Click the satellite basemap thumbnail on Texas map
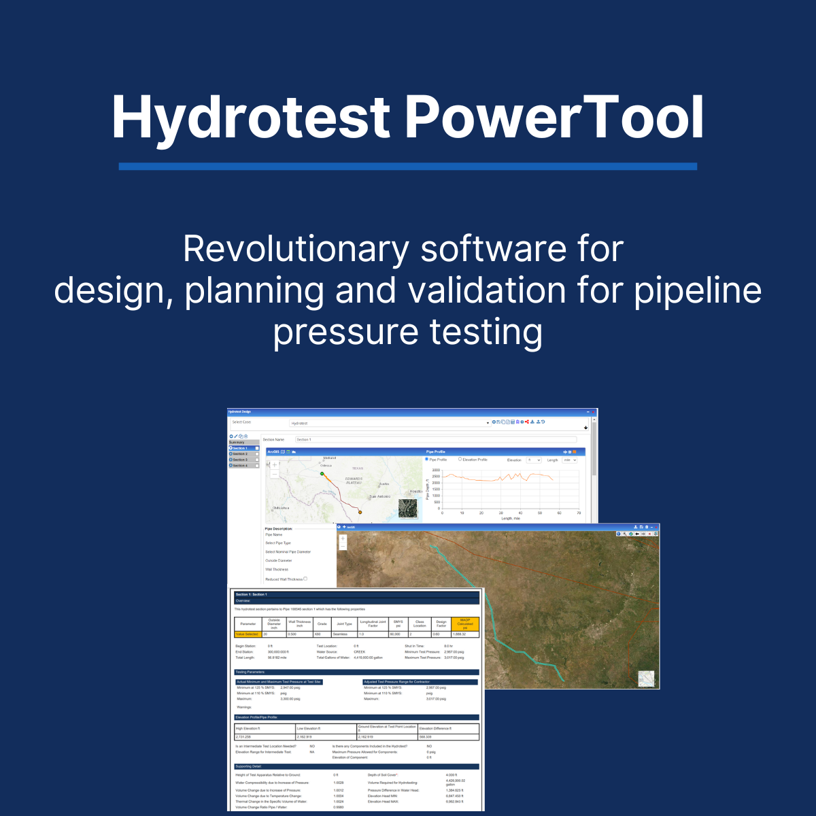 click(x=408, y=509)
